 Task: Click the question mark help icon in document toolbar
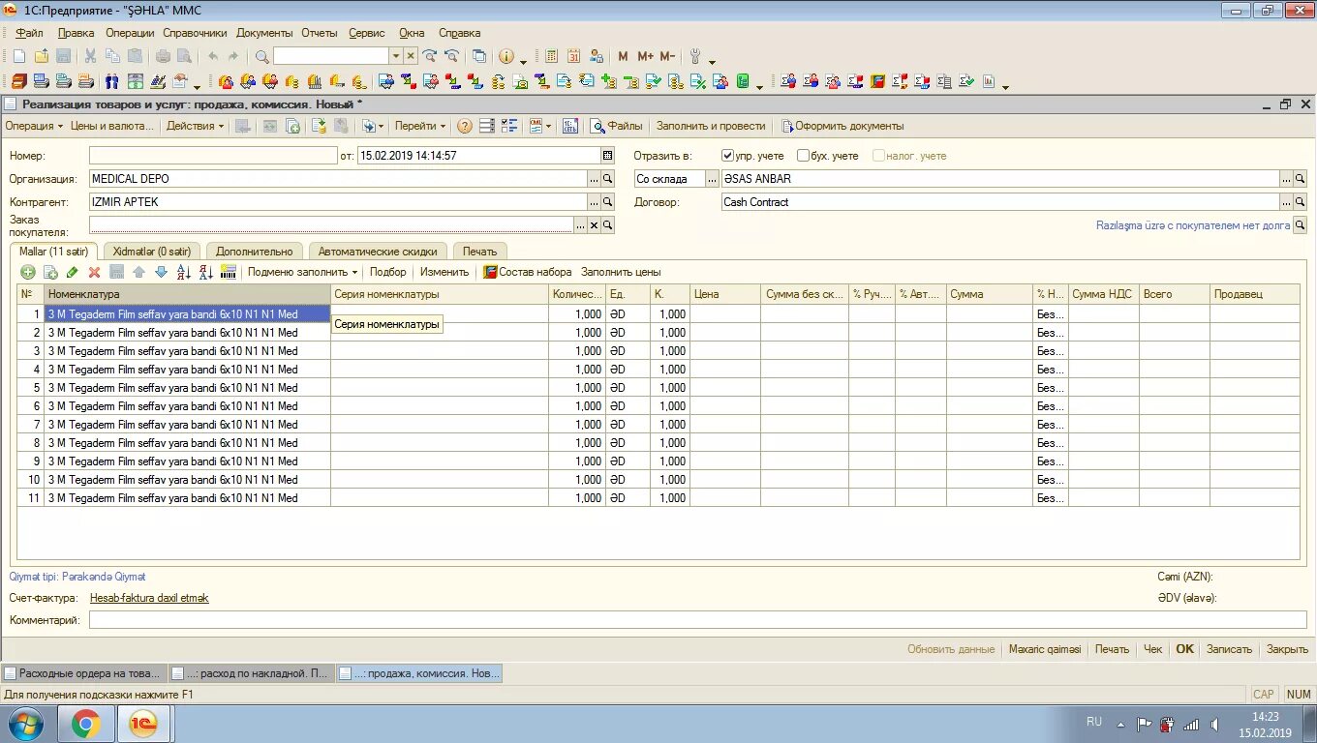(465, 126)
